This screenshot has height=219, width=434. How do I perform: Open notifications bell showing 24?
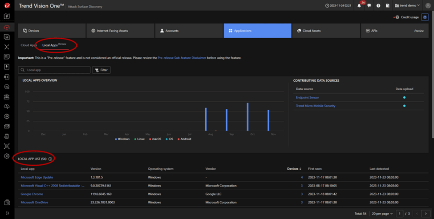point(359,5)
